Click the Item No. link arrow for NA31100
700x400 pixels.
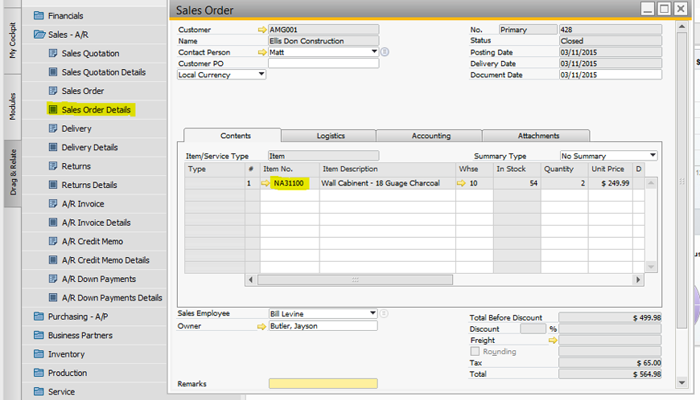[266, 183]
